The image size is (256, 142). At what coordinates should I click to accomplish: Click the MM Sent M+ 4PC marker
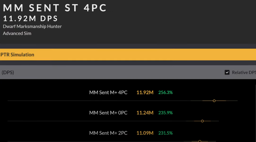pyautogui.click(x=214, y=101)
